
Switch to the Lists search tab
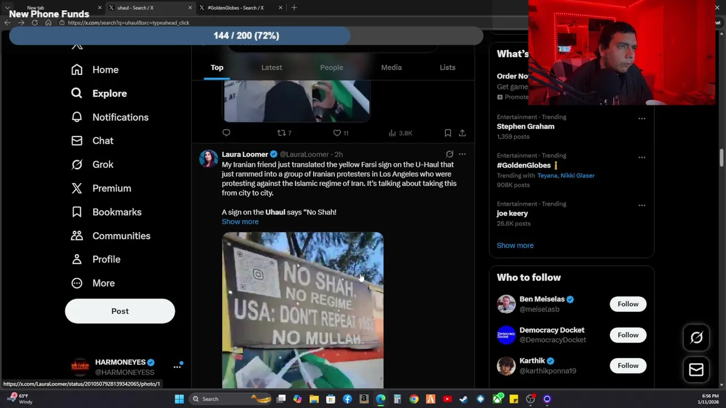448,67
